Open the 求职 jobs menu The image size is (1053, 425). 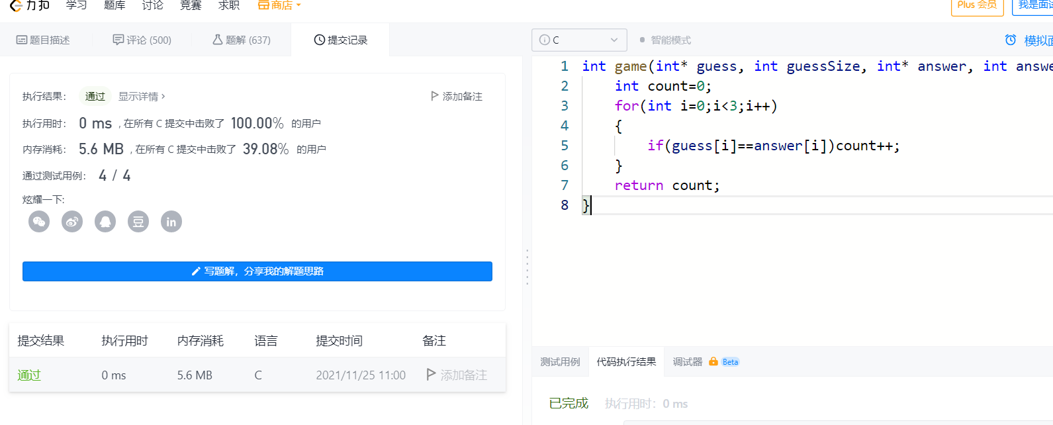229,5
